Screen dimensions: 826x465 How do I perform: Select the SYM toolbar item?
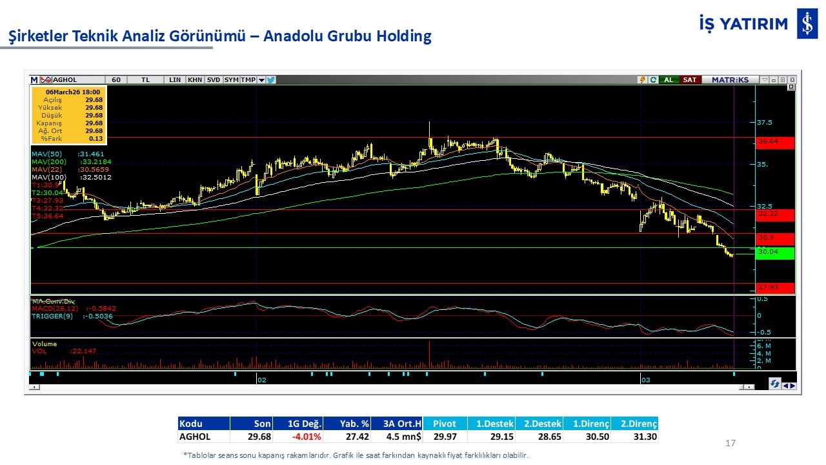point(231,80)
